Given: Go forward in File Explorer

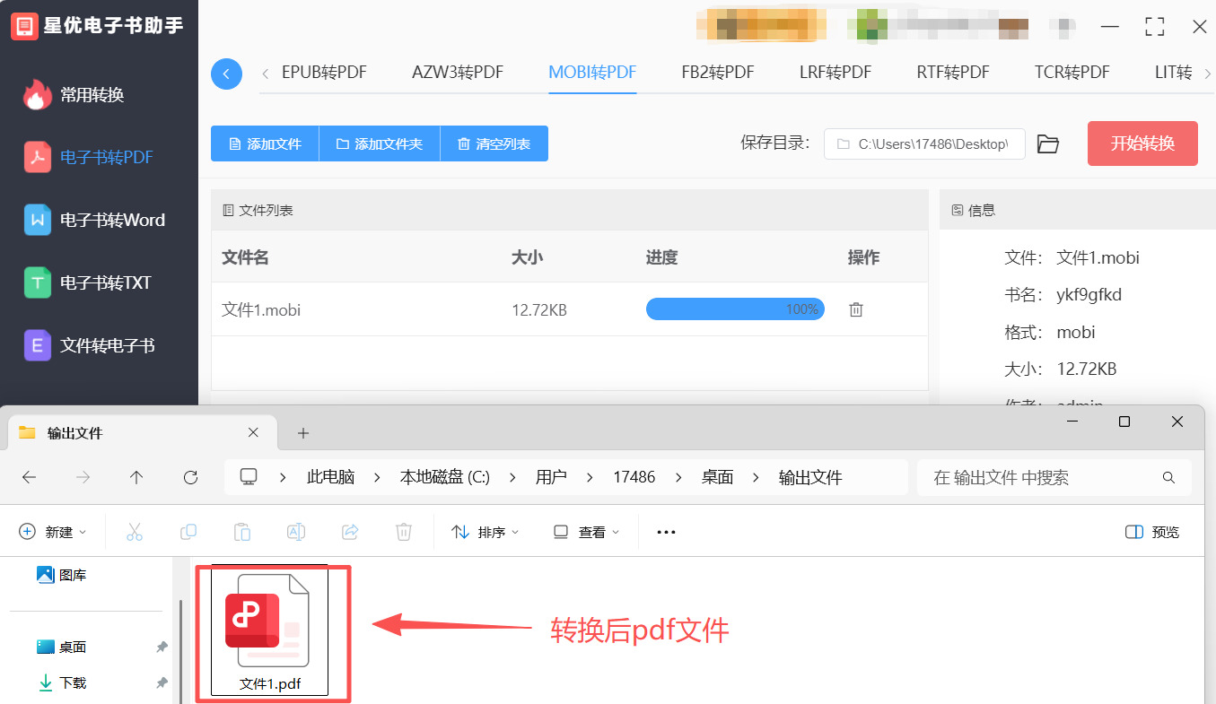Looking at the screenshot, I should pyautogui.click(x=83, y=477).
